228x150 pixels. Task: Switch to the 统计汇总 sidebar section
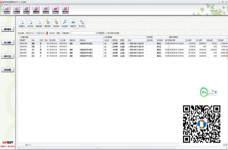pos(8,56)
